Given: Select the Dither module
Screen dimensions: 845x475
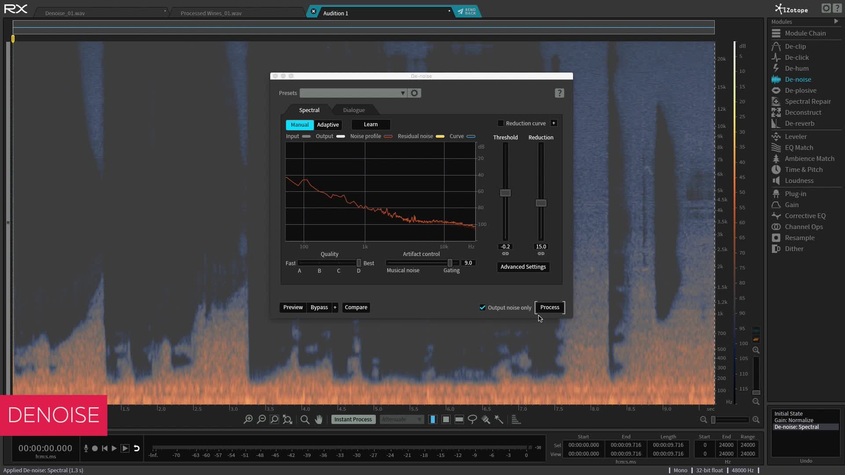Looking at the screenshot, I should tap(795, 248).
